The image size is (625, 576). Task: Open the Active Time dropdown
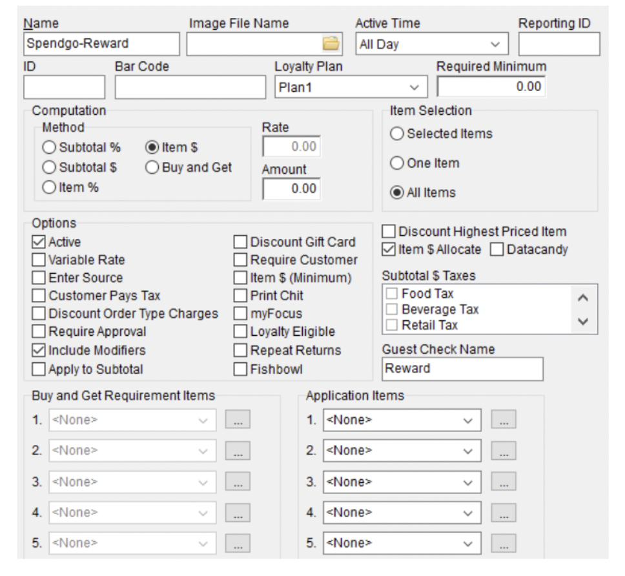(x=431, y=45)
